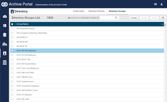The image size is (167, 102).
Task: Check the ABT.MCM.RSE checkbox
Action: click(x=12, y=42)
